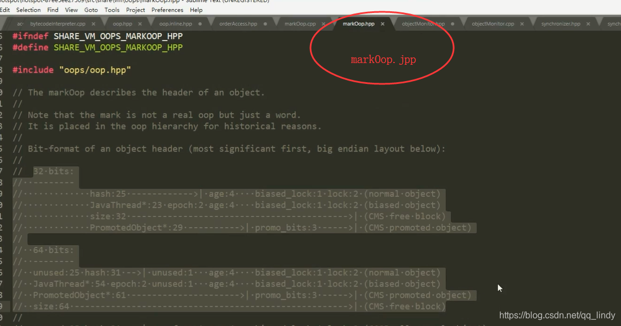Open the Preferences menu

coord(167,10)
